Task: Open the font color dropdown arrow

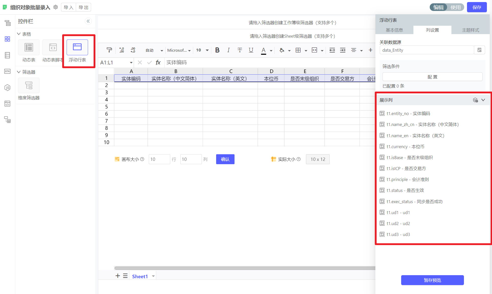Action: [271, 51]
